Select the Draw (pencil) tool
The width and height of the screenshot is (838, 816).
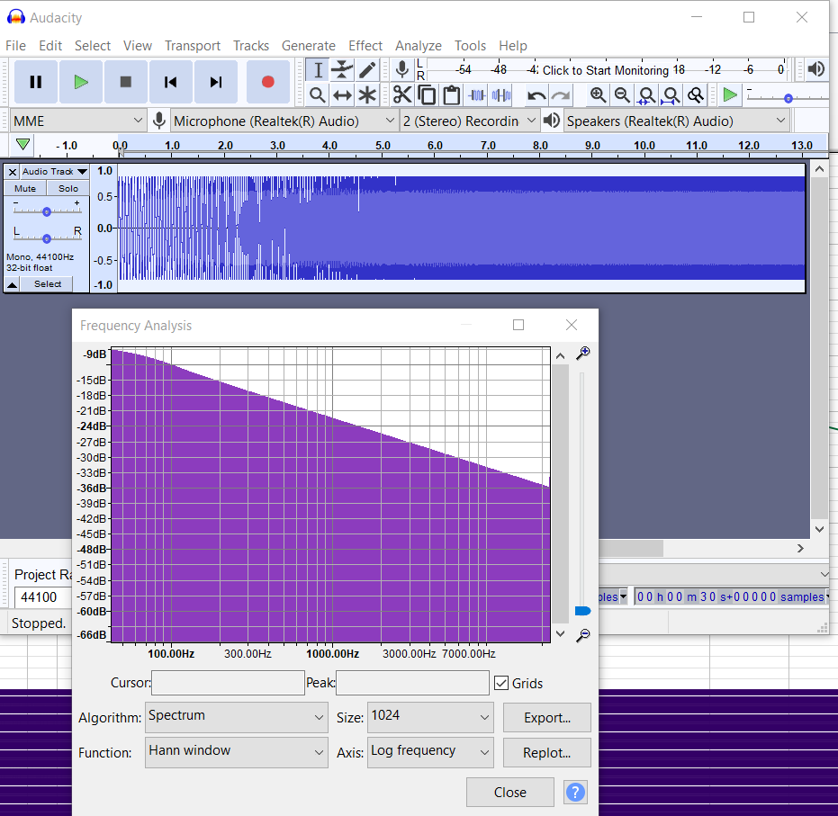click(x=367, y=70)
